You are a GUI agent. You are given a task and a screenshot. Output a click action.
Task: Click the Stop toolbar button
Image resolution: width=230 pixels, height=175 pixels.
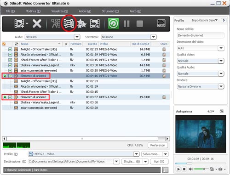pos(139,23)
